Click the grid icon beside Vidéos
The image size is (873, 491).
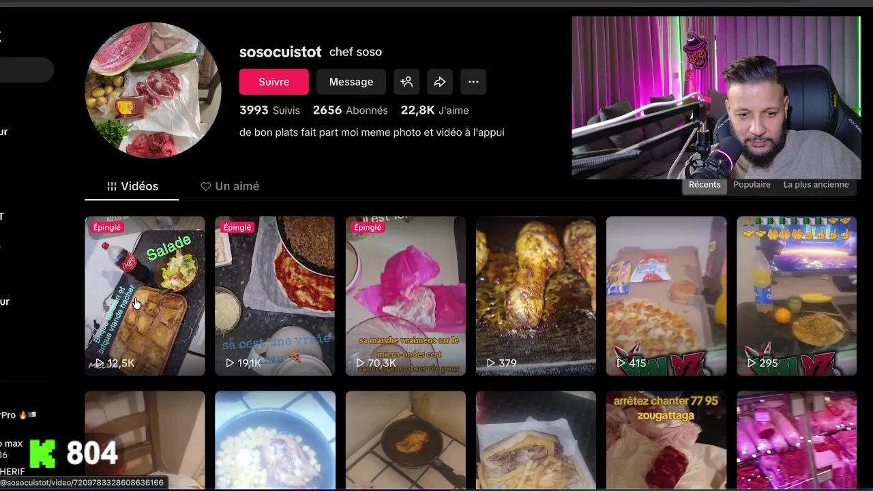pyautogui.click(x=112, y=186)
